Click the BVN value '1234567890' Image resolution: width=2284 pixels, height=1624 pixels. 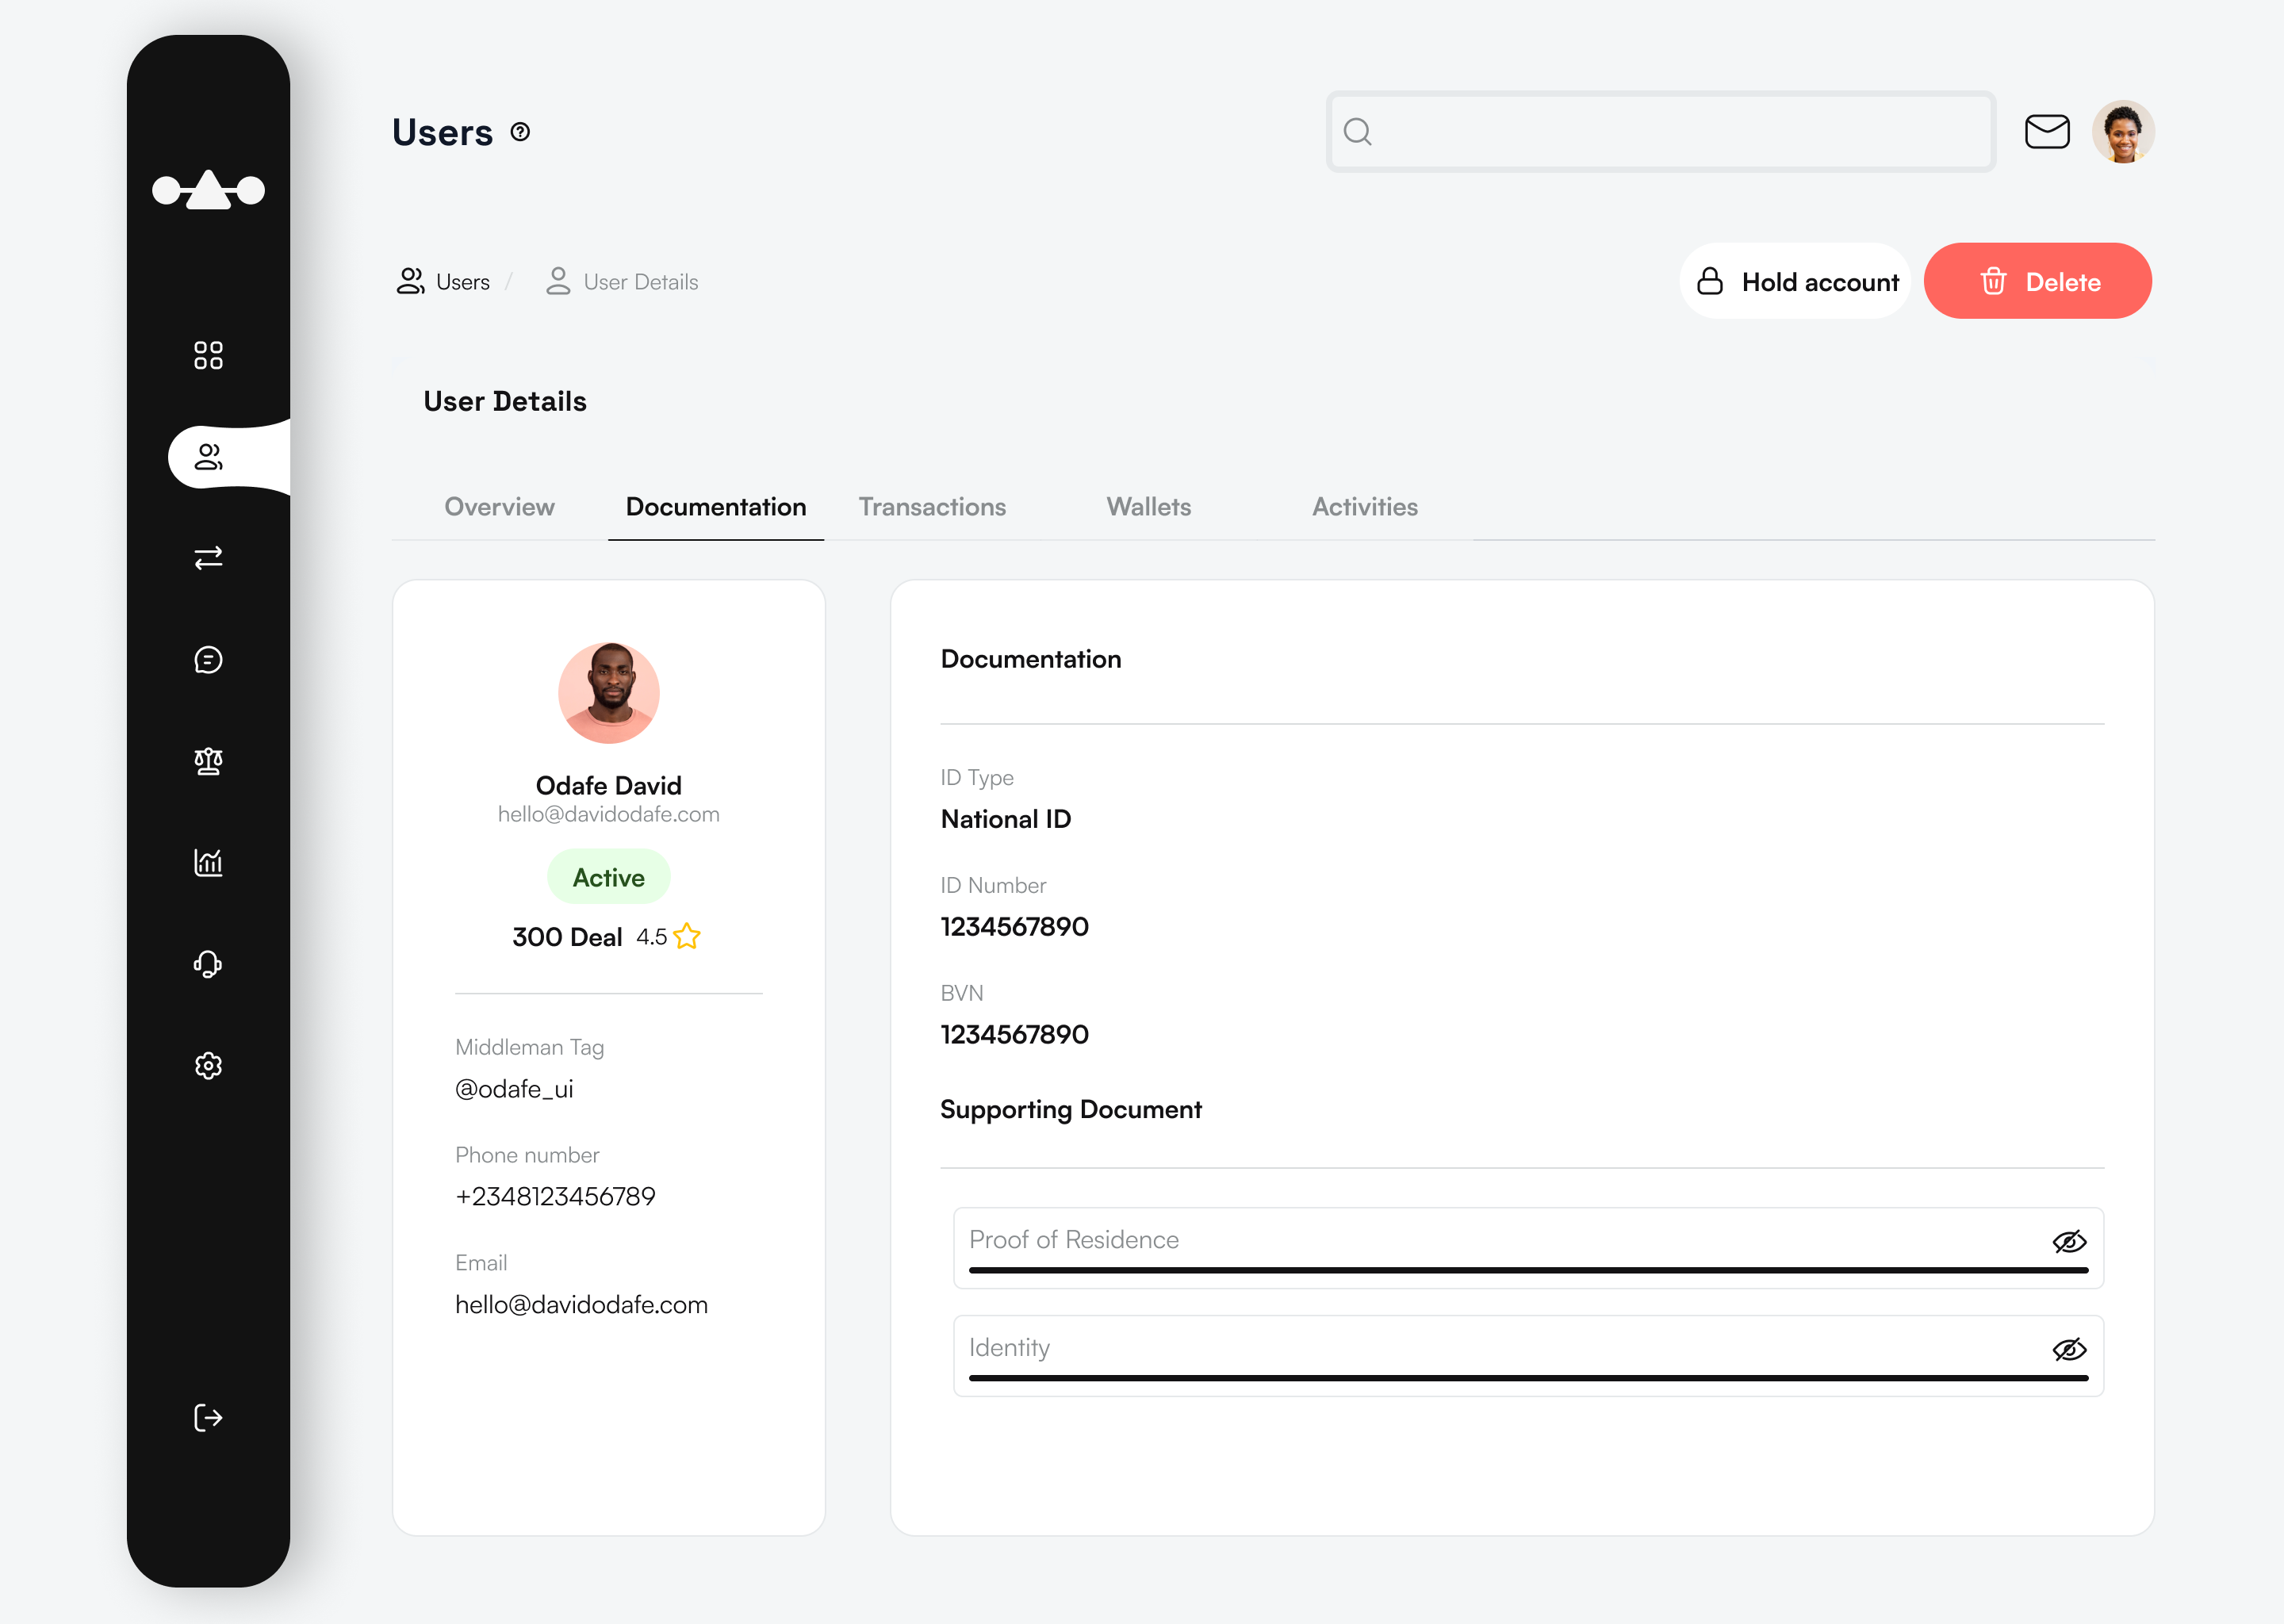coord(1015,1035)
